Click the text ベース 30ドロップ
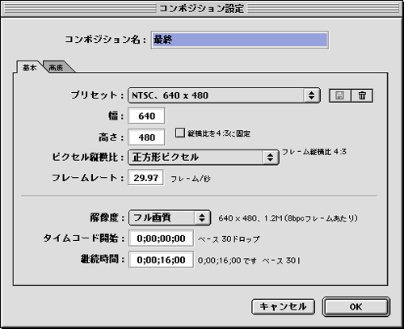This screenshot has width=404, height=329. (229, 239)
